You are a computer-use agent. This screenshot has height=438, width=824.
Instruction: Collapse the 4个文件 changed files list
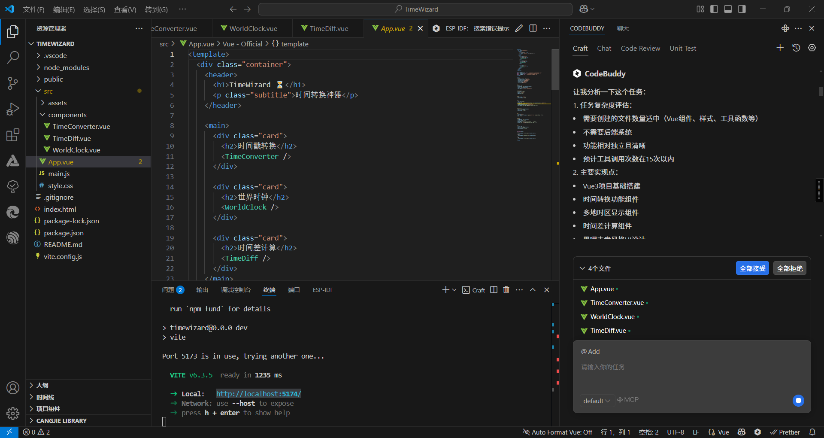tap(582, 268)
